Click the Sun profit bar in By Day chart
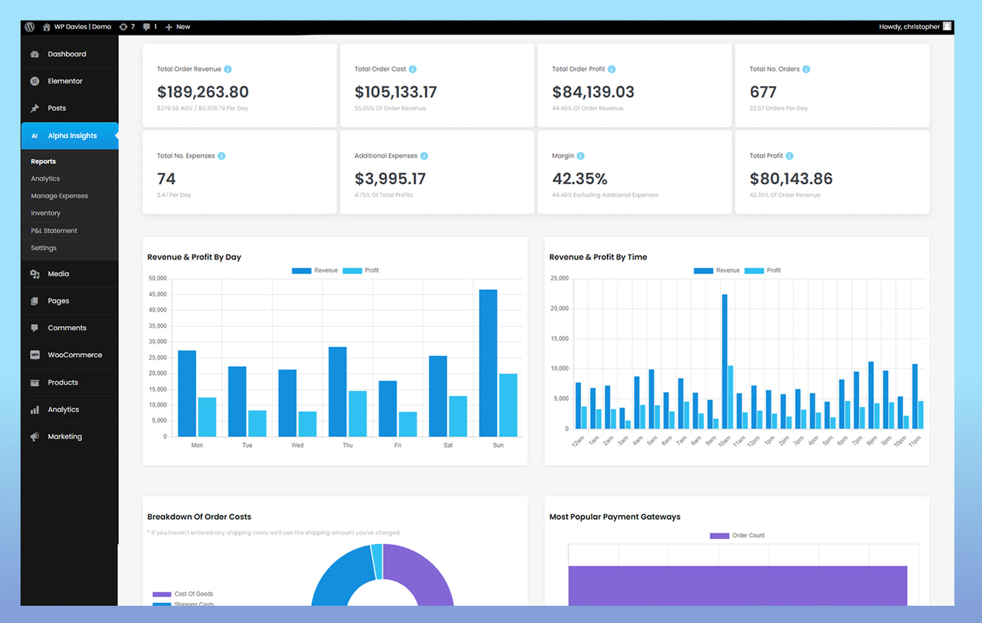982x623 pixels. (508, 405)
